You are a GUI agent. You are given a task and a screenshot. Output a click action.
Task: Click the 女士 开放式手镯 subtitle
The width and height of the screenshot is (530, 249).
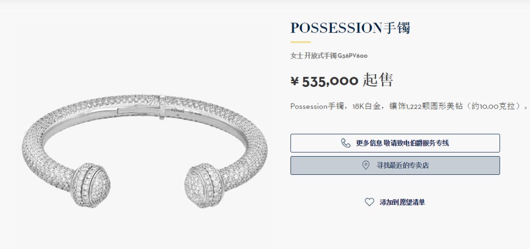pos(313,56)
